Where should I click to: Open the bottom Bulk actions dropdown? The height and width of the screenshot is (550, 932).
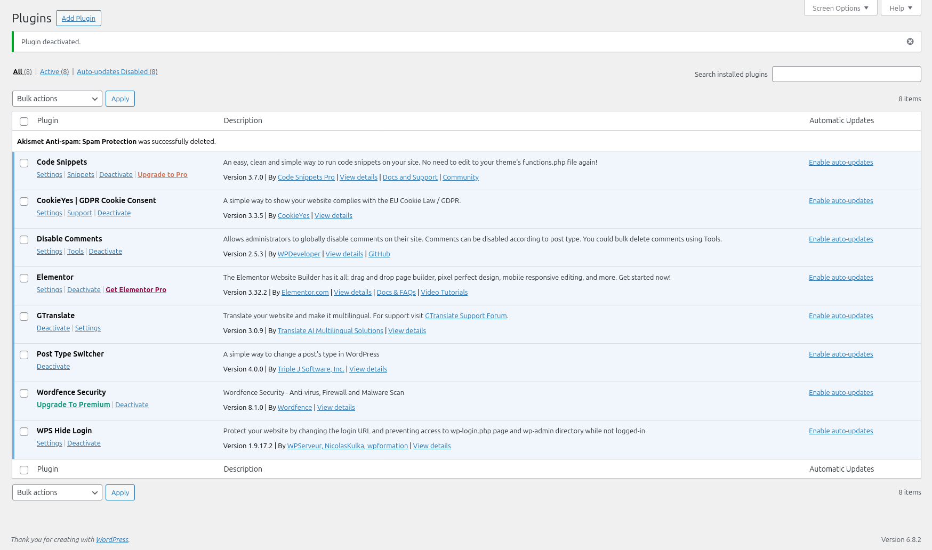click(57, 492)
